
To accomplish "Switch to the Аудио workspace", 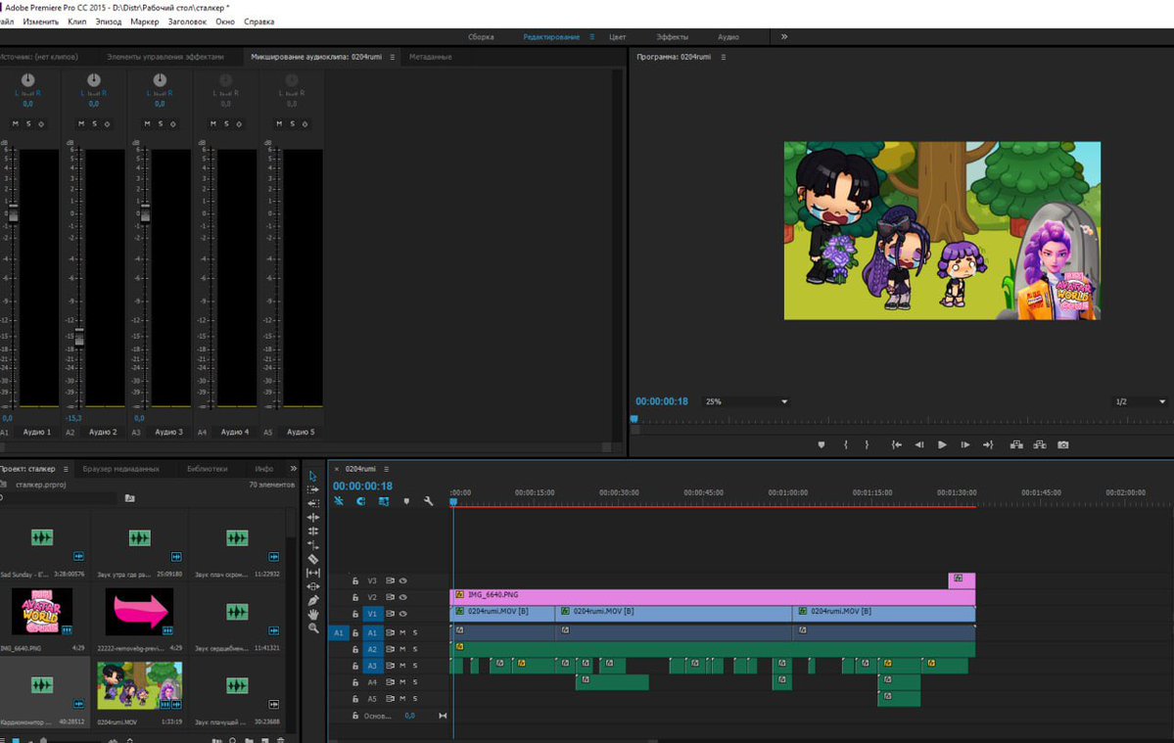I will (x=728, y=36).
